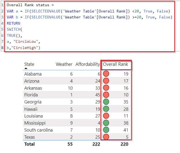Click the Affordability total 222
Image resolution: width=180 pixels, height=153 pixels.
coord(96,144)
